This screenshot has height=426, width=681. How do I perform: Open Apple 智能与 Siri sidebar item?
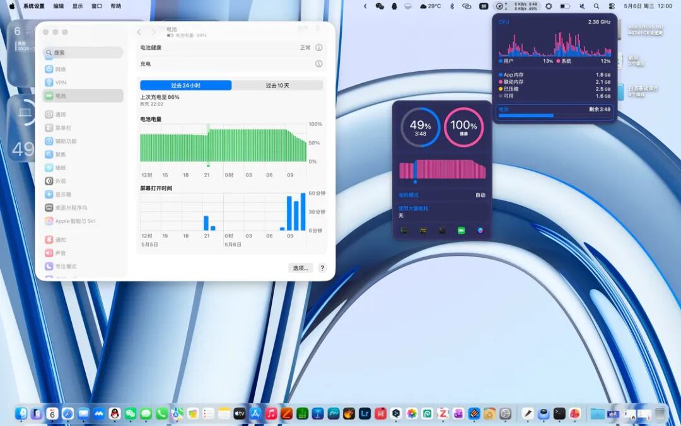[x=83, y=221]
